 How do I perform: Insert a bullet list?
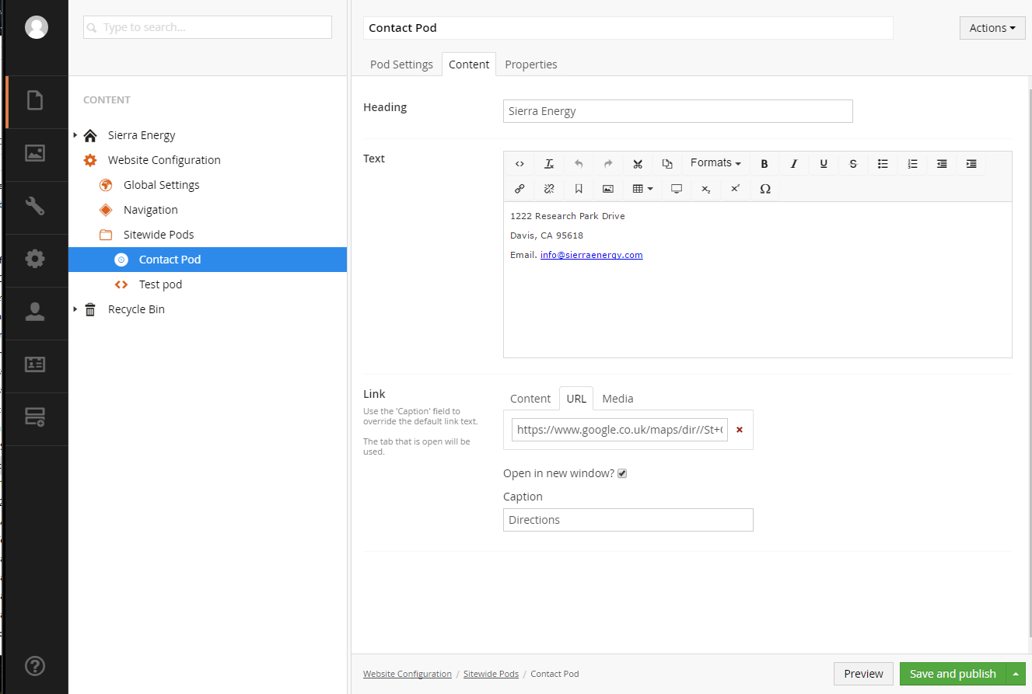pyautogui.click(x=883, y=164)
